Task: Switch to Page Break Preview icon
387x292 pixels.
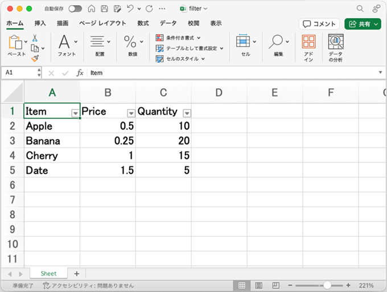Action: click(x=275, y=286)
